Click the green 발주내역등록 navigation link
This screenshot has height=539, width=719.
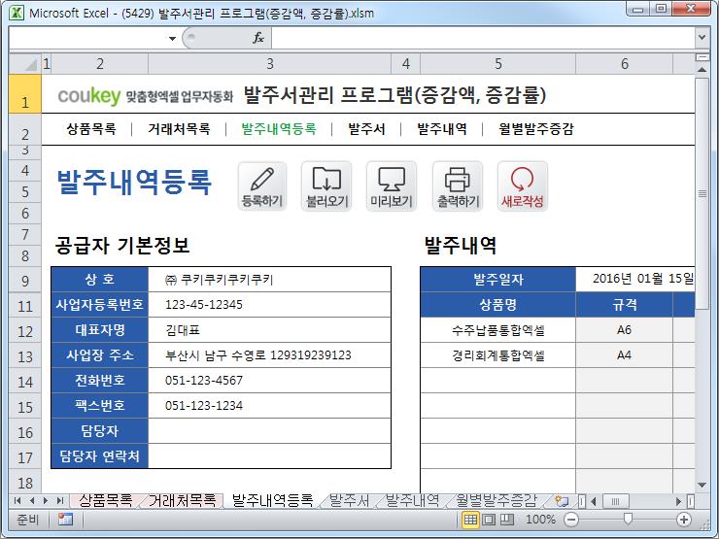[x=278, y=129]
